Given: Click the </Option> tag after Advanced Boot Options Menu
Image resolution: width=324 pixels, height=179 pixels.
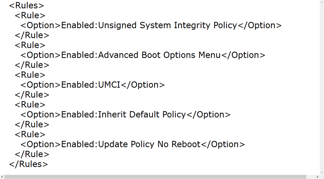Looking at the screenshot, I should 243,55.
